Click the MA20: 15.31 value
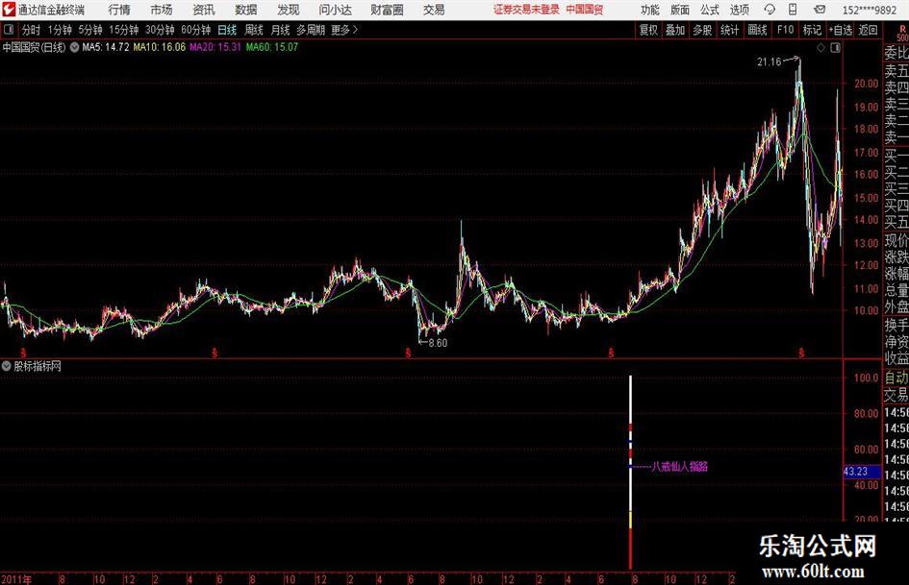Viewport: 909px width, 585px height. tap(215, 47)
